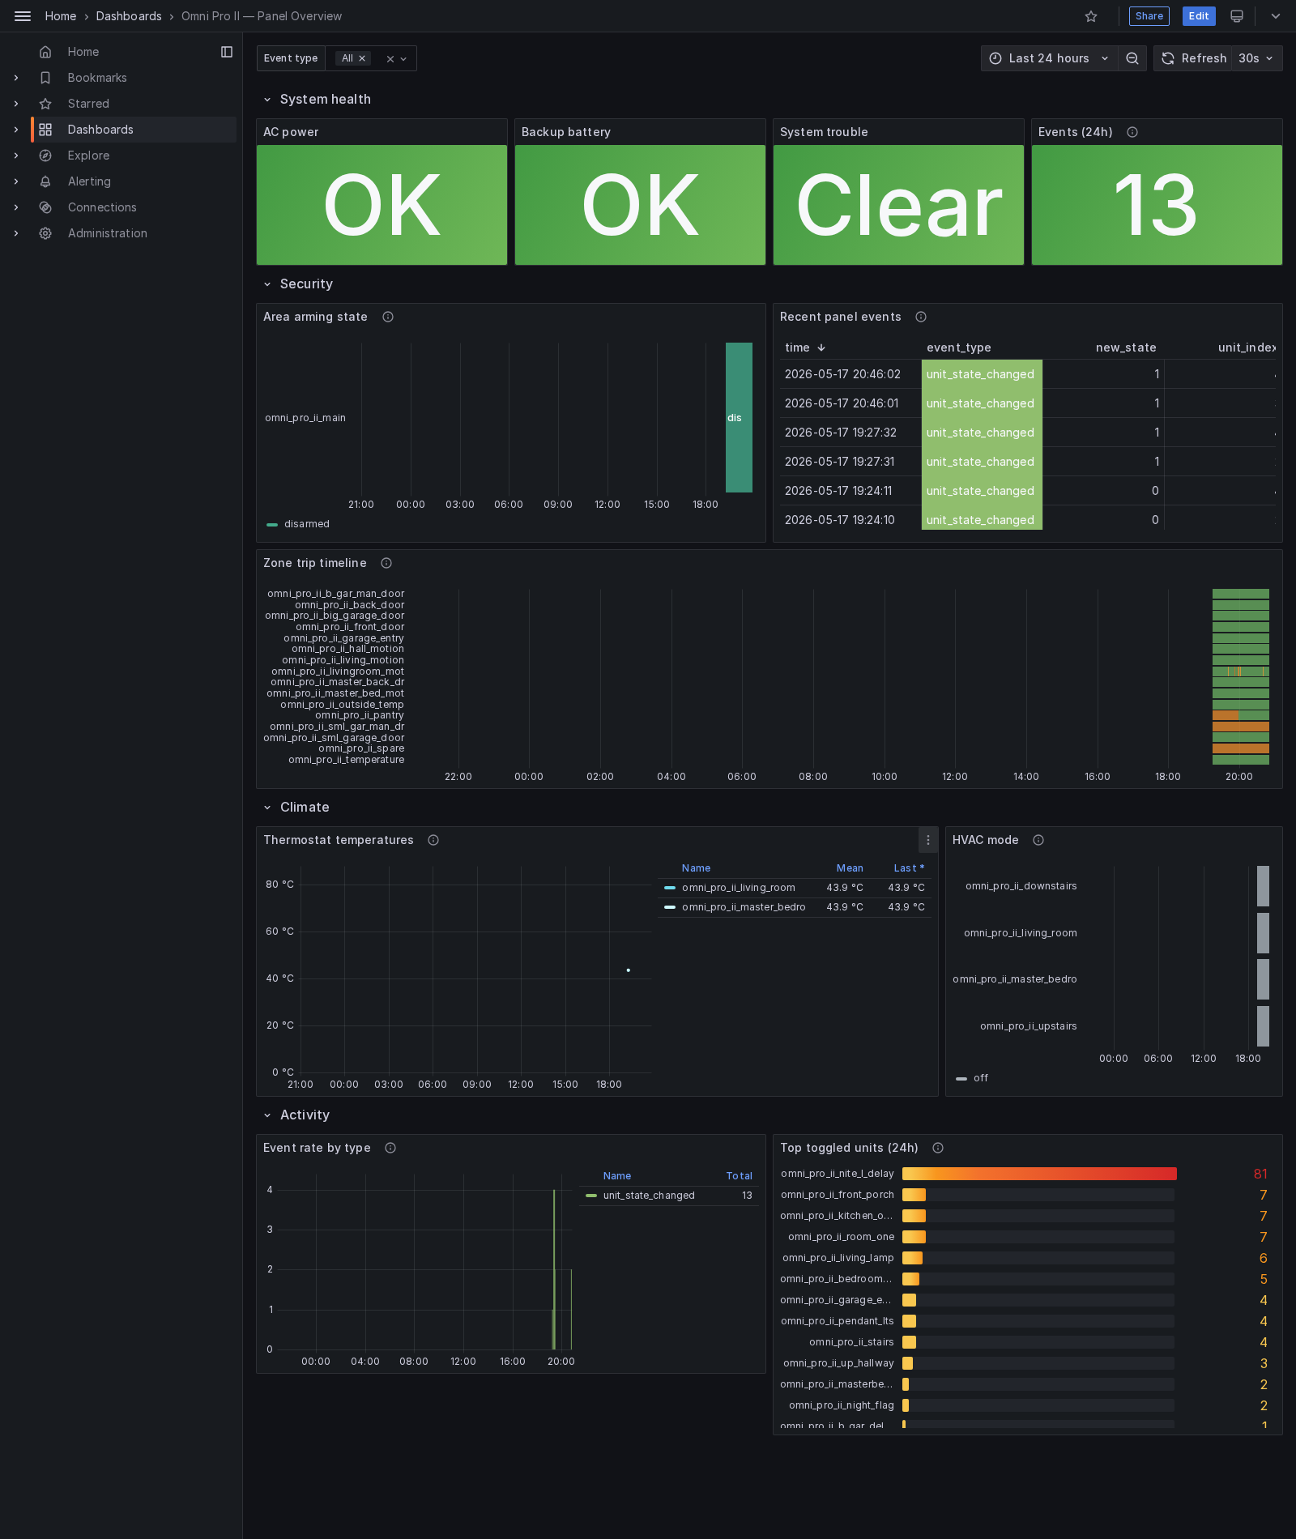Remove the All event type filter tag

click(x=362, y=58)
